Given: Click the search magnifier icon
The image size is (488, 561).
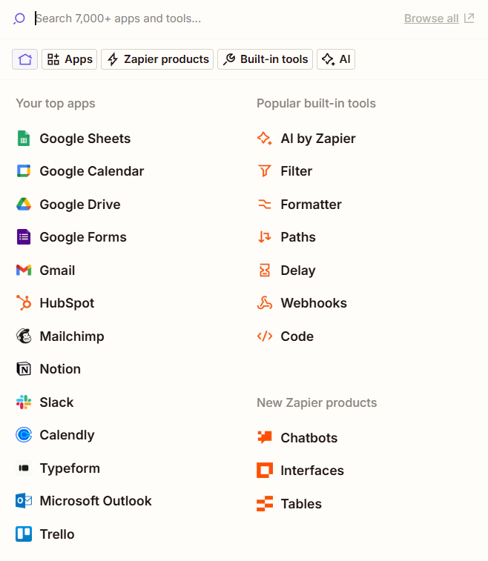Looking at the screenshot, I should [x=19, y=19].
